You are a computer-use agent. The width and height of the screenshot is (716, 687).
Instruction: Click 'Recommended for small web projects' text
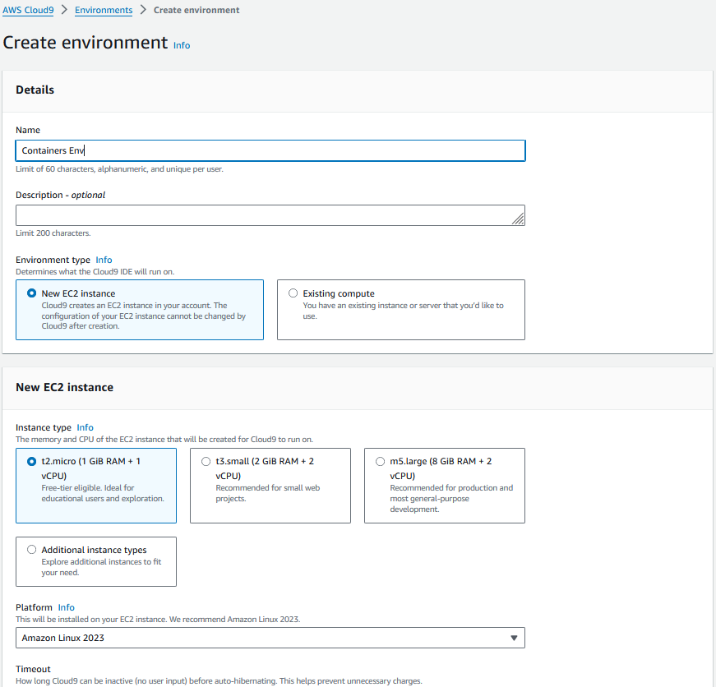pyautogui.click(x=268, y=493)
